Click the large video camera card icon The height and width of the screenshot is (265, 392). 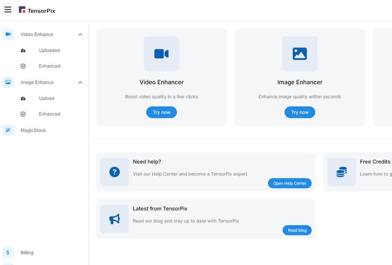coord(162,54)
